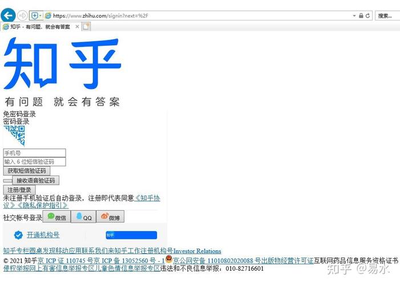Viewport: 400px width, 285px height.
Task: Click the 010-82716601 report phone number text
Action: pyautogui.click(x=245, y=268)
